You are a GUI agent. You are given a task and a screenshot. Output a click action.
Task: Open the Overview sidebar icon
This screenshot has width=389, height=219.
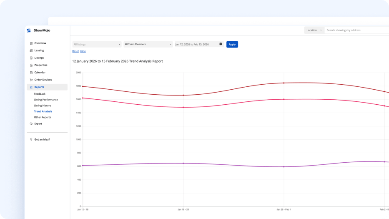coord(31,43)
